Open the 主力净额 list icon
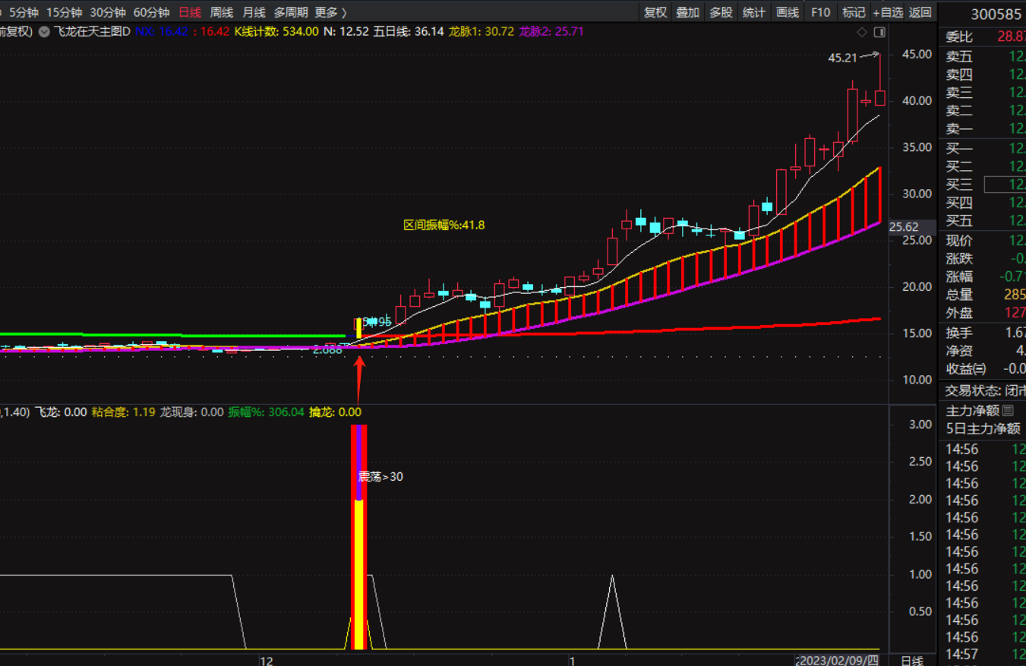Screen dimensions: 1026x666 1008,411
